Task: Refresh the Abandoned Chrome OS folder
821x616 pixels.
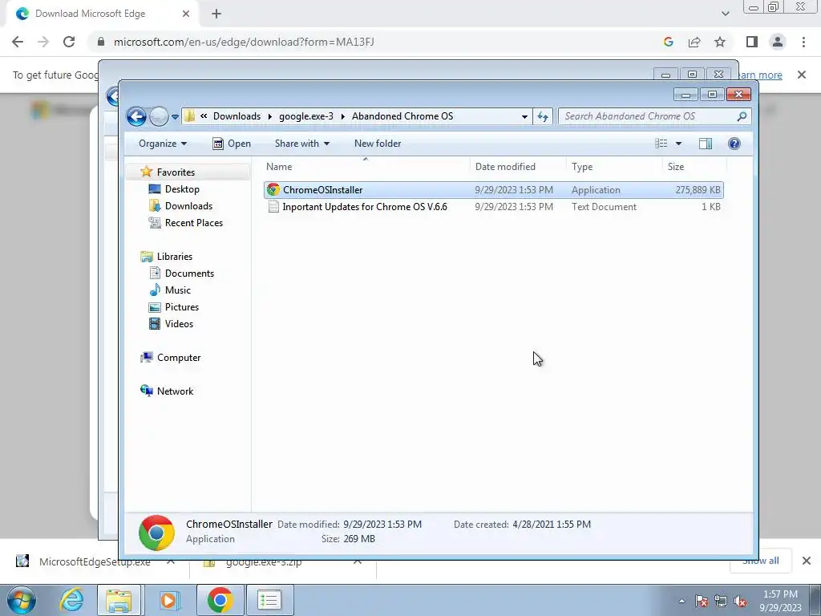Action: coord(543,117)
